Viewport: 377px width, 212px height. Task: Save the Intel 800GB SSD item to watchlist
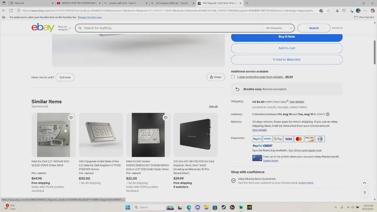coord(71,118)
